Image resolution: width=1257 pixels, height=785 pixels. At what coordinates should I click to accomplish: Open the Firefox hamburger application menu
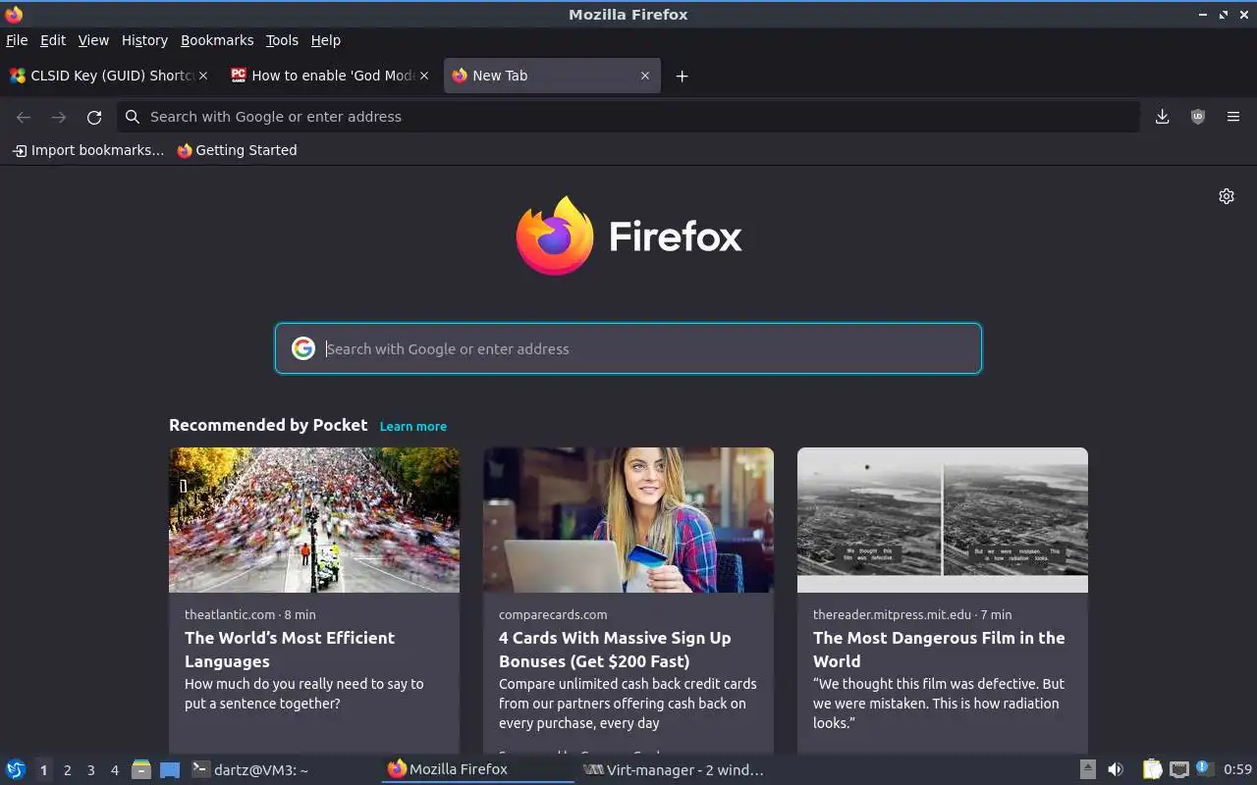pyautogui.click(x=1233, y=117)
